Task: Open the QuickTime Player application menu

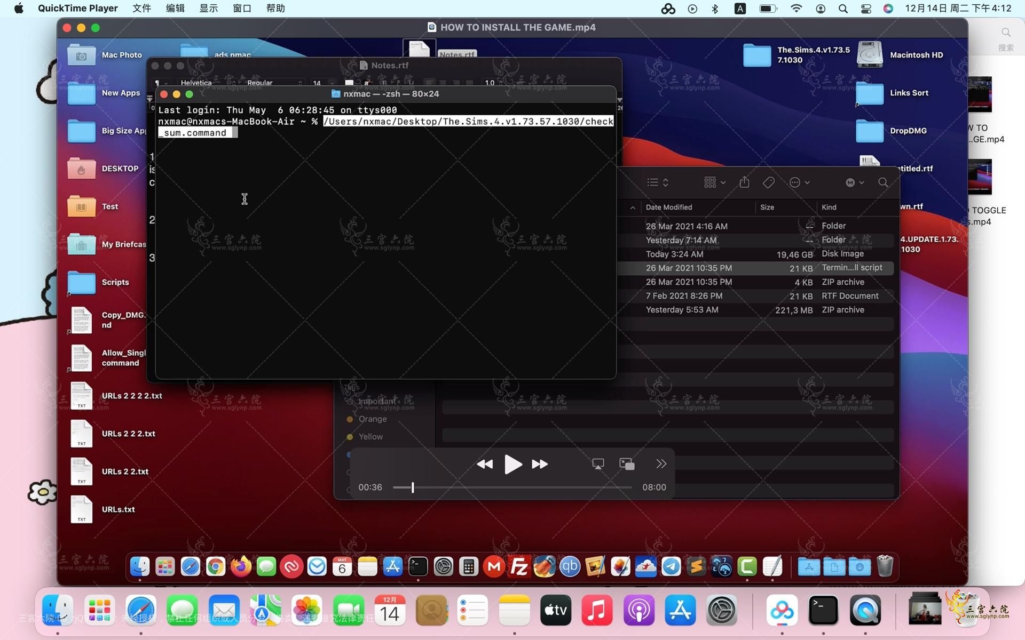Action: (78, 8)
